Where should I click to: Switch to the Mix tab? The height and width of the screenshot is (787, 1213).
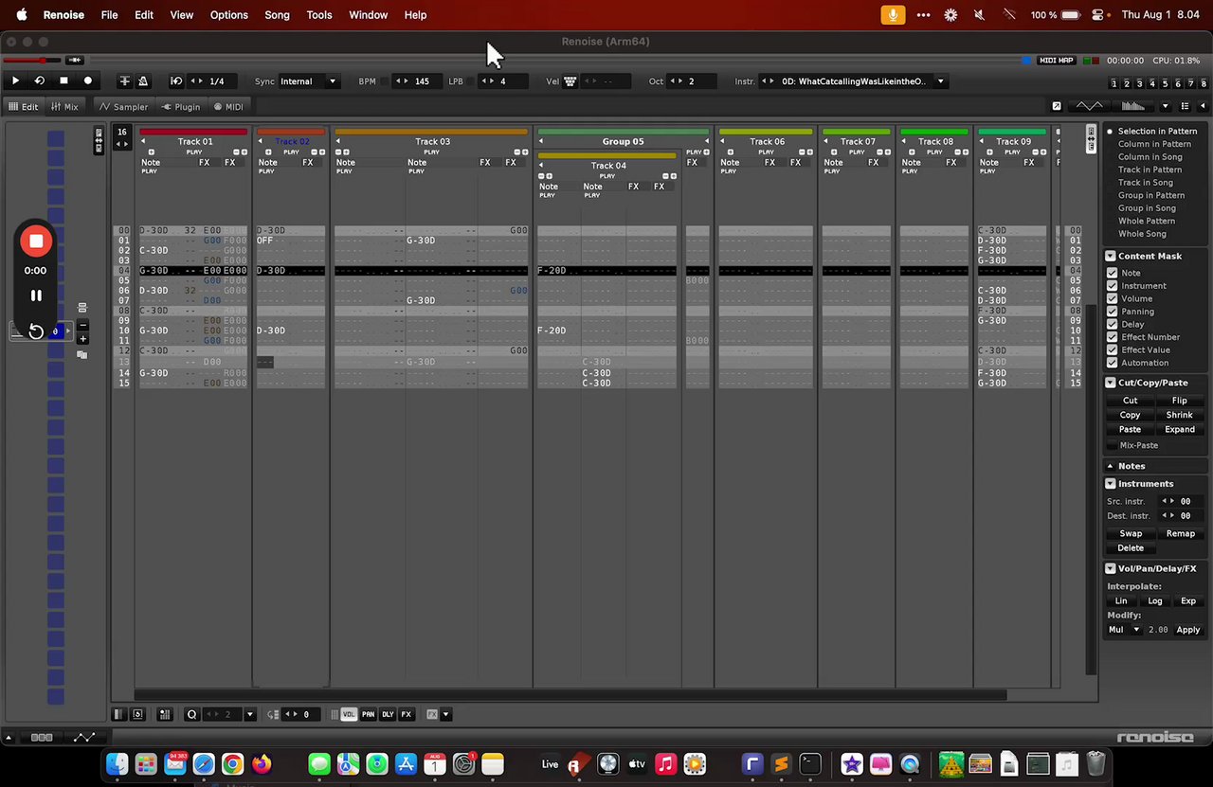click(x=64, y=107)
